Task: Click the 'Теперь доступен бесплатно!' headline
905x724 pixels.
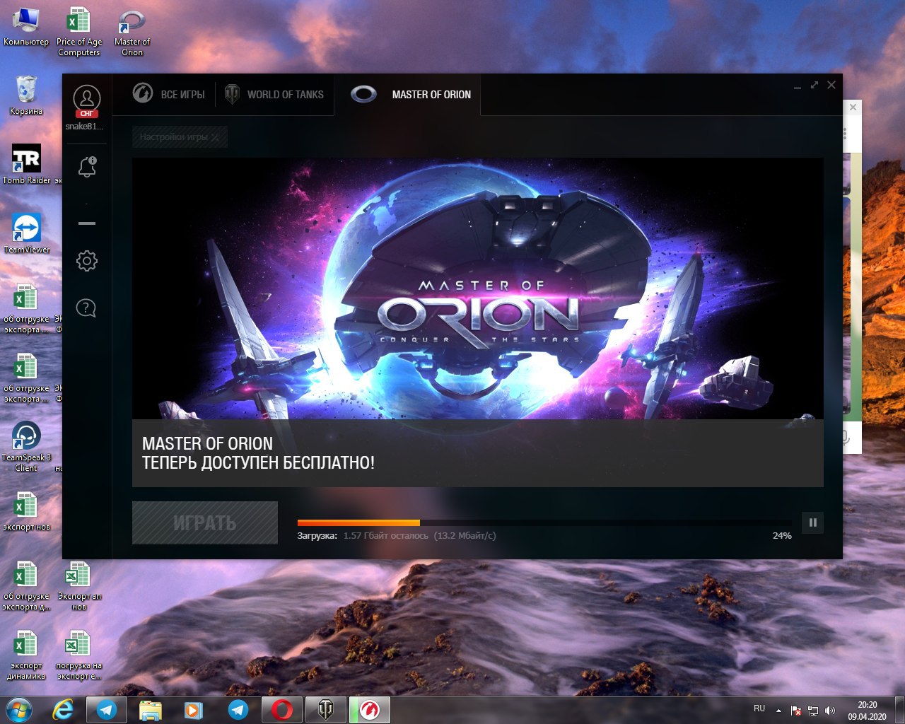Action: coord(258,463)
